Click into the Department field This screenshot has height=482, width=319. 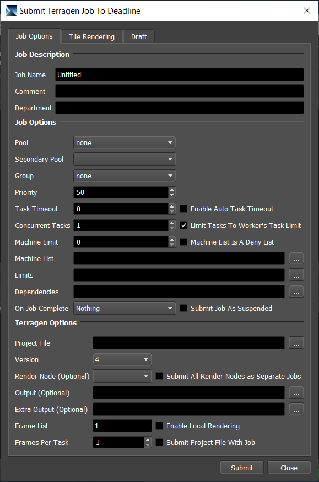click(180, 108)
